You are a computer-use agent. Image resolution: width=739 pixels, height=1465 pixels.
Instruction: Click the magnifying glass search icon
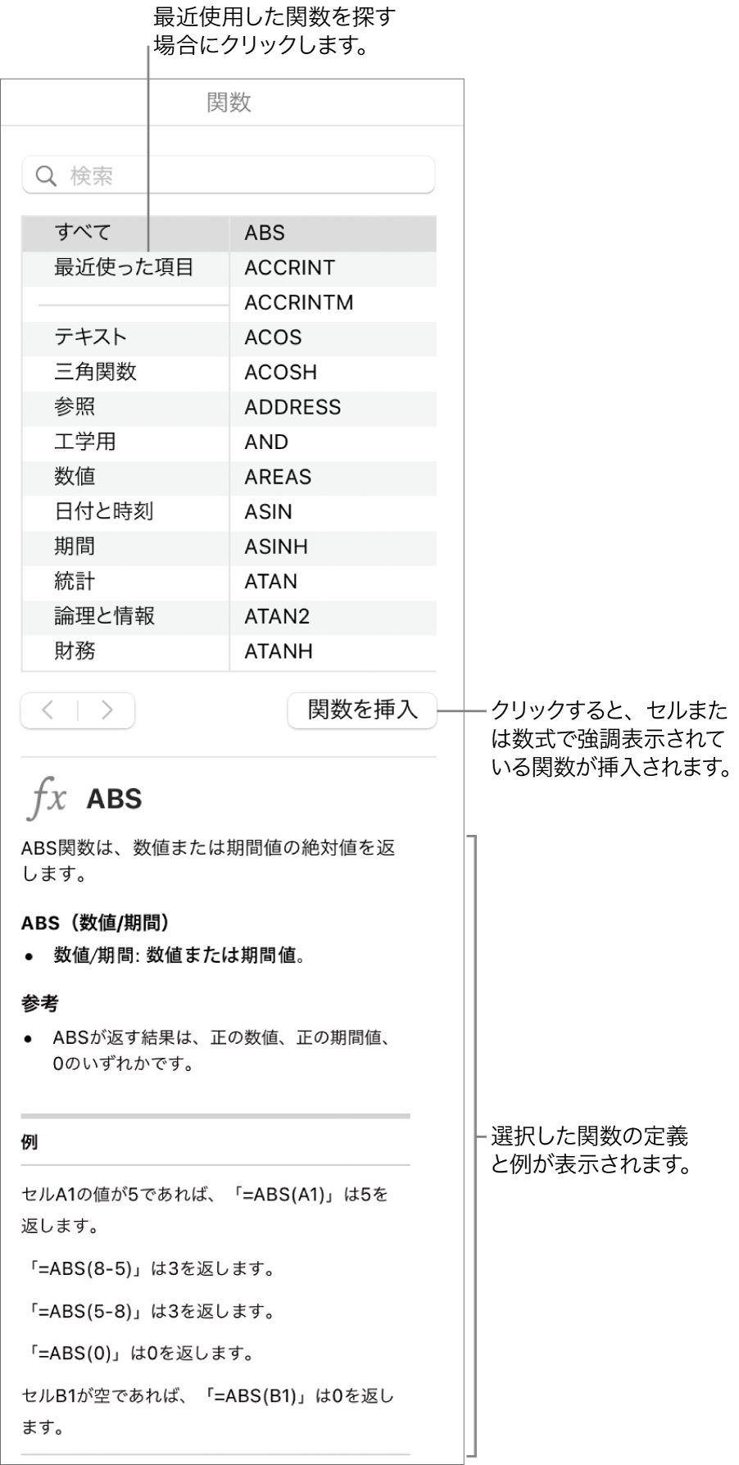click(x=47, y=175)
